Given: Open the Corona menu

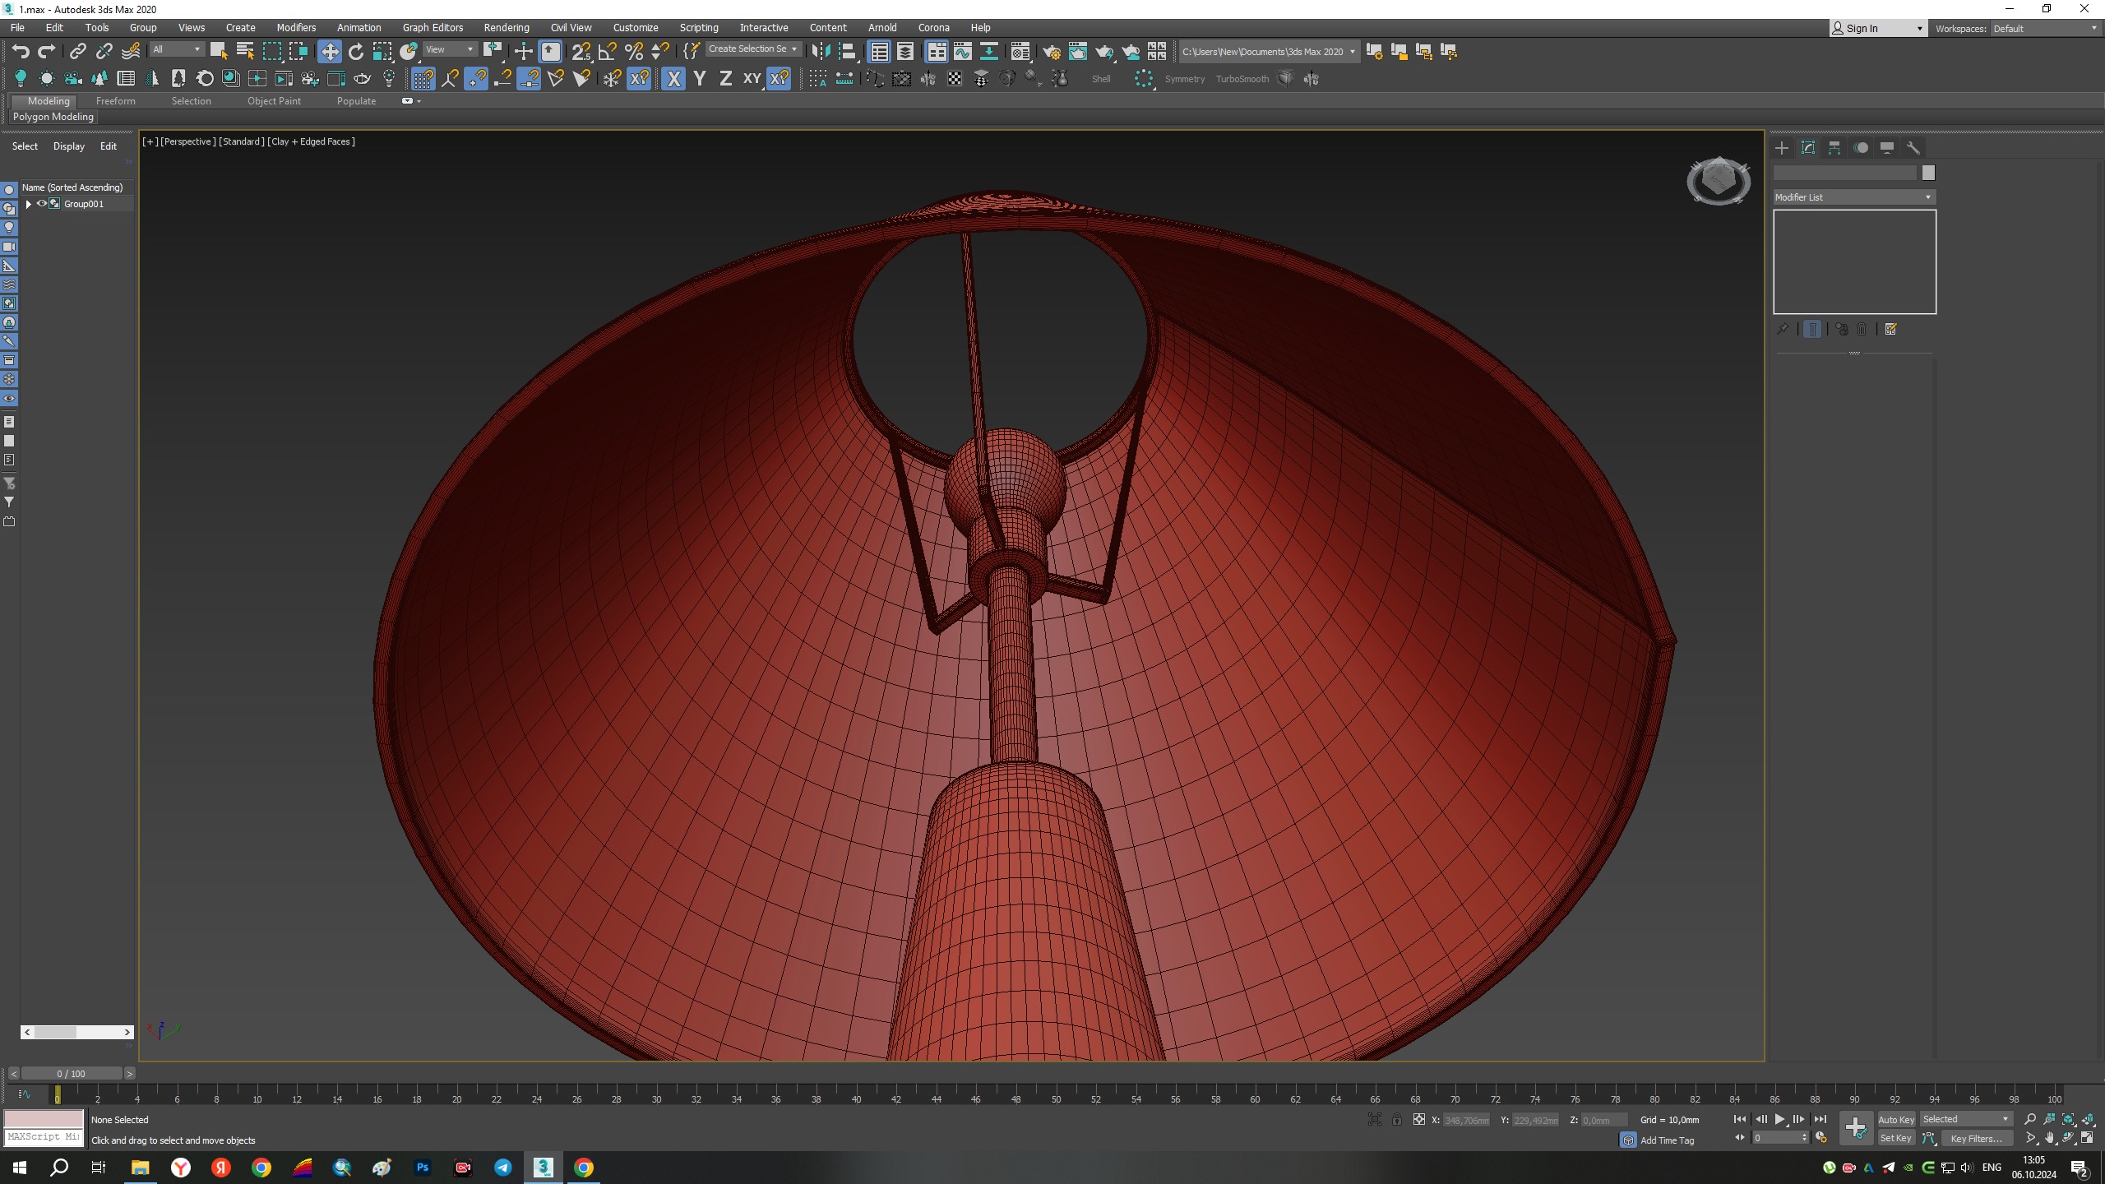Looking at the screenshot, I should (x=933, y=27).
